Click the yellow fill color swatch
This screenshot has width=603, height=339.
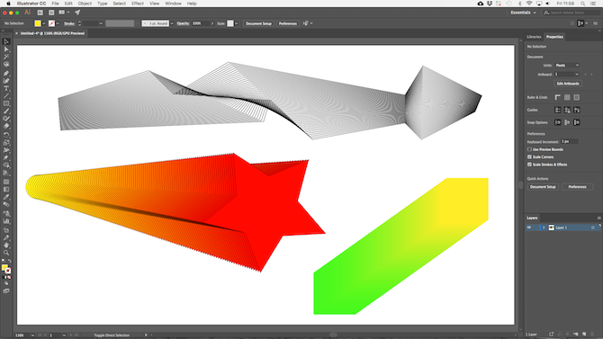(x=38, y=23)
